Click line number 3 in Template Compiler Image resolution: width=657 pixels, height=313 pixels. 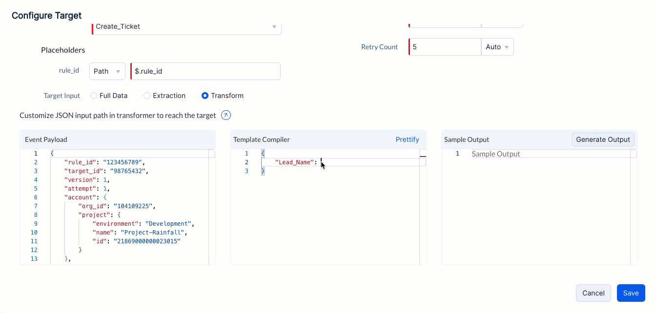point(246,171)
